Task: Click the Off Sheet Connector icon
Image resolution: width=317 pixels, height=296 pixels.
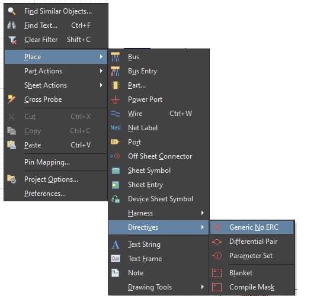Action: 115,156
